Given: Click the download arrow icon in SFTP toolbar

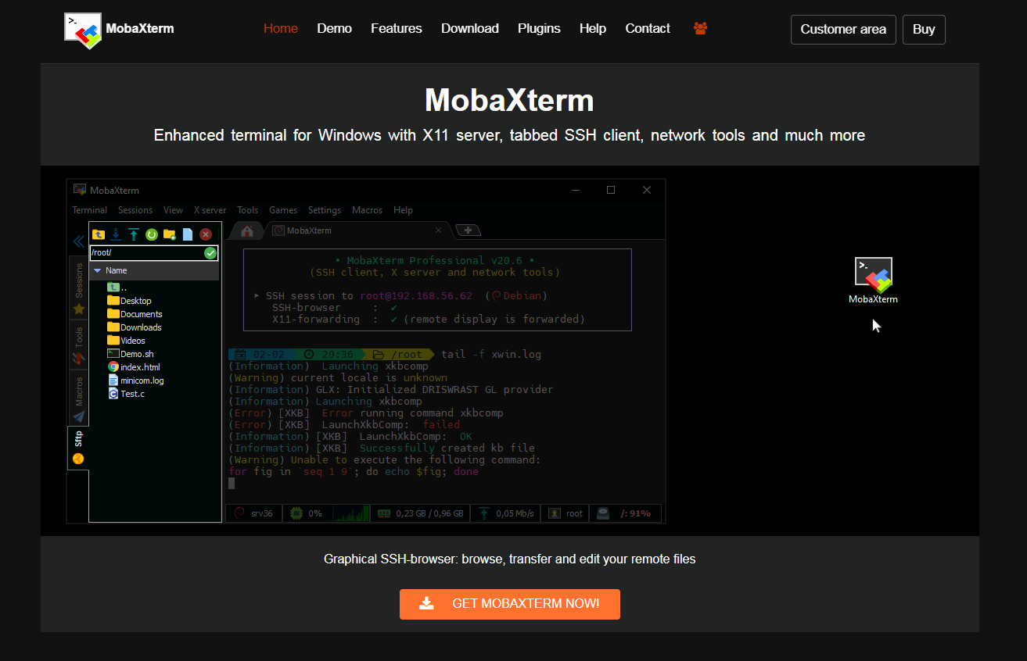Looking at the screenshot, I should pyautogui.click(x=116, y=234).
